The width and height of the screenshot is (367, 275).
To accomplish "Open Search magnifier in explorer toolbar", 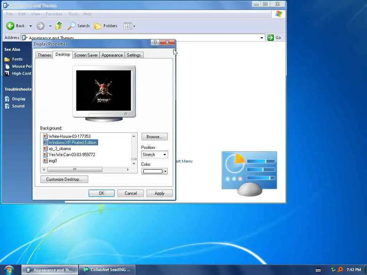I will coord(71,26).
